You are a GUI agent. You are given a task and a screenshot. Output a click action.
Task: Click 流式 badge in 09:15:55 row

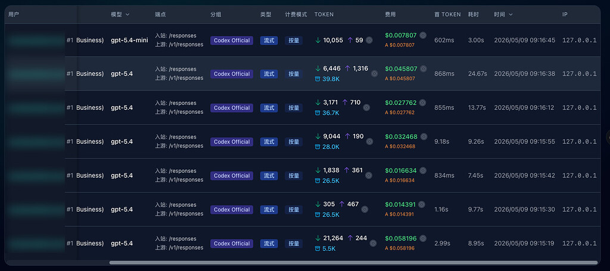269,142
